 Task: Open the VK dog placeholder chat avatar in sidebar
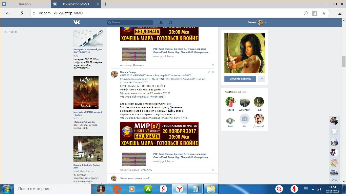coord(334,131)
